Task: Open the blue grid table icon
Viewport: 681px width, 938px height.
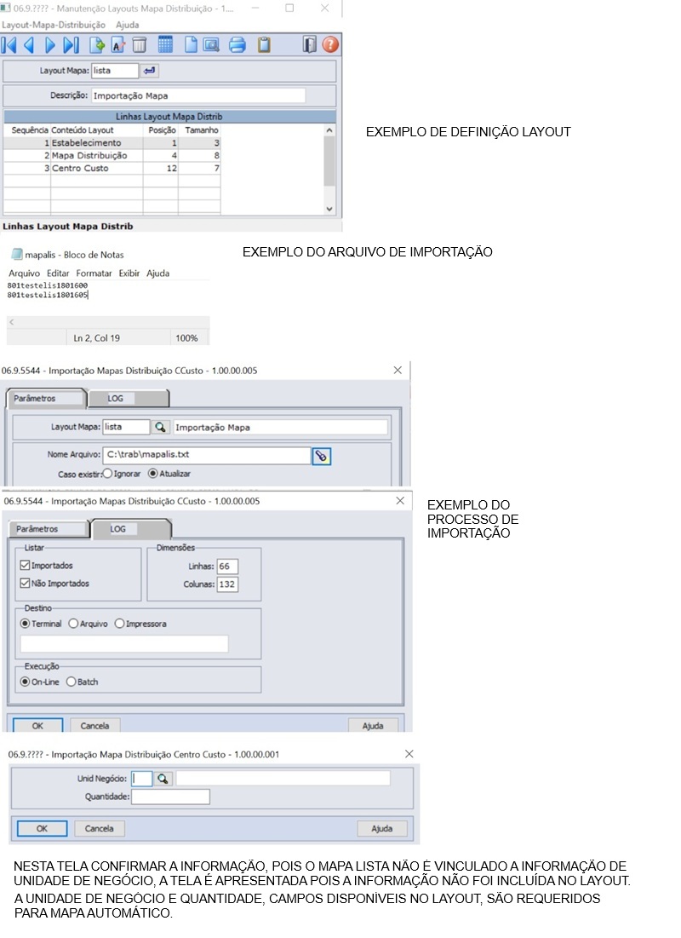Action: (x=166, y=45)
